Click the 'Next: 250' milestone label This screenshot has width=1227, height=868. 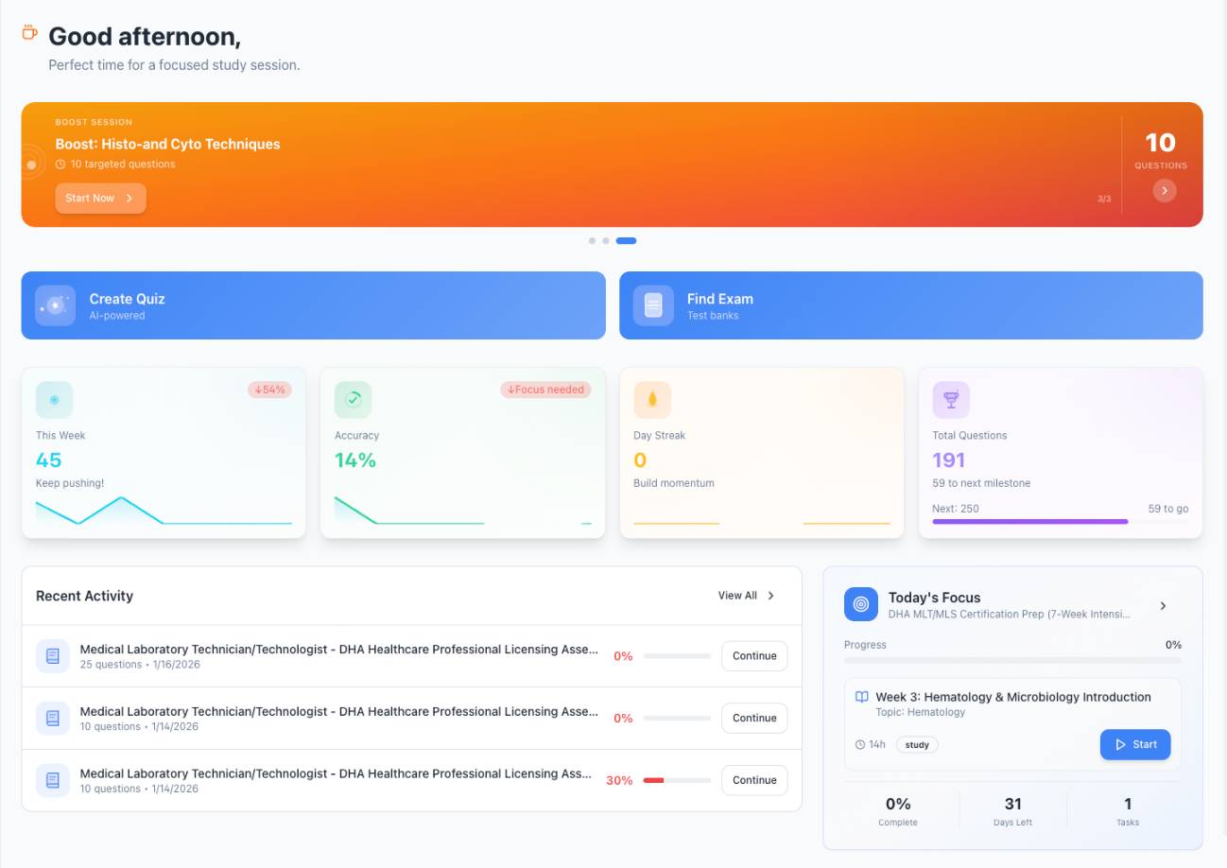(x=956, y=509)
